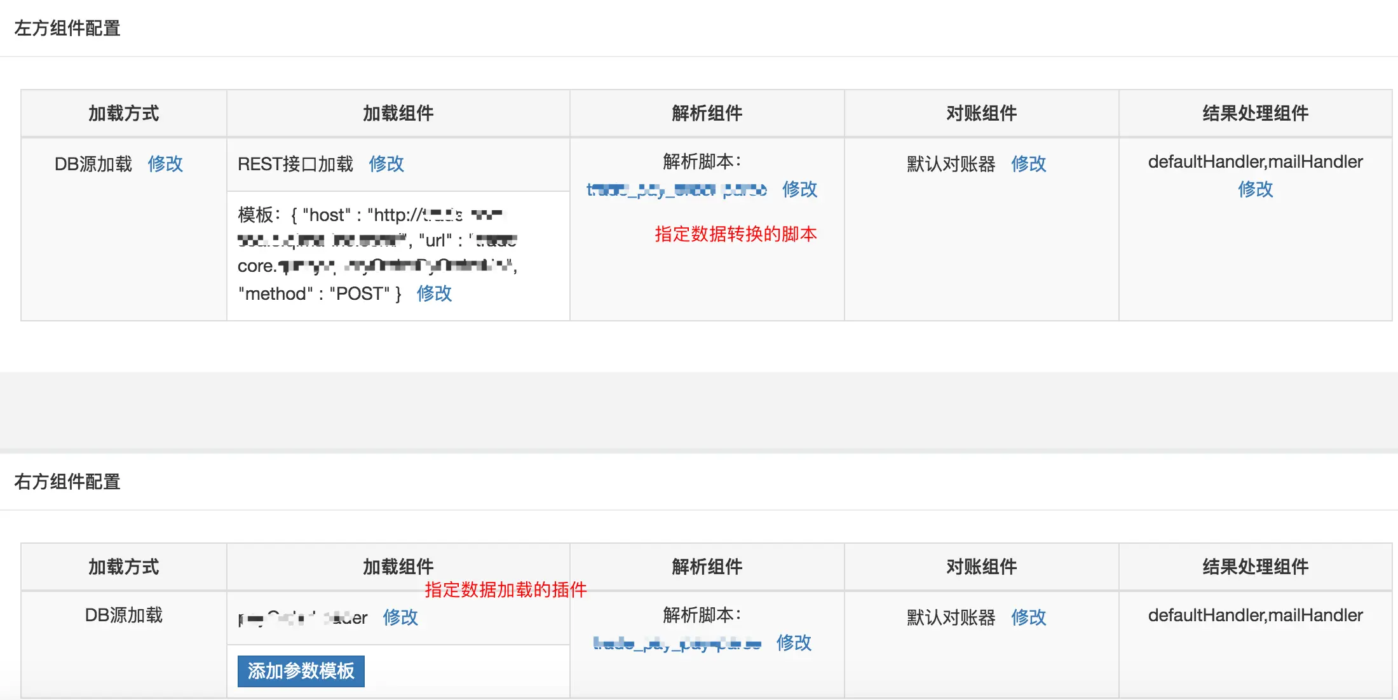This screenshot has width=1398, height=700.
Task: Click 修改 next to right loader component
Action: tap(400, 617)
